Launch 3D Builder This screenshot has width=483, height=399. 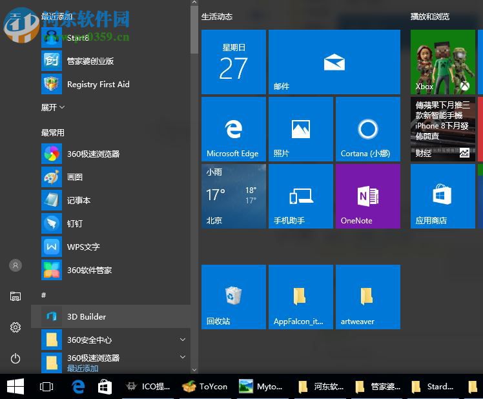pos(110,316)
